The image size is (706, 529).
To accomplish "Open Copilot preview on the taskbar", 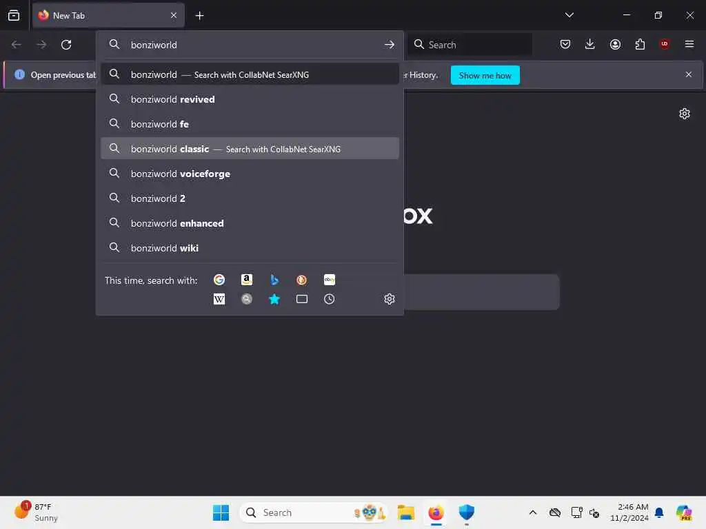I will [685, 512].
